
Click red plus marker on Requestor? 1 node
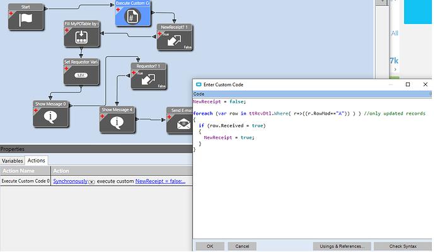[x=134, y=72]
